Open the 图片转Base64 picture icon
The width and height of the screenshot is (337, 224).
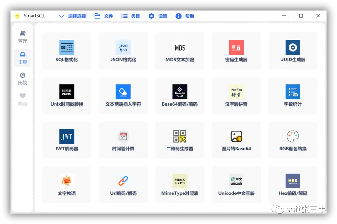(x=236, y=136)
